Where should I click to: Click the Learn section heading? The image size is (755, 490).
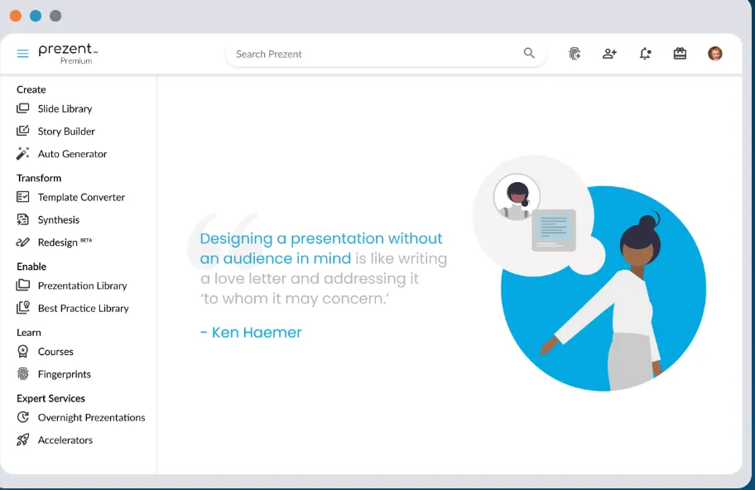(x=29, y=333)
